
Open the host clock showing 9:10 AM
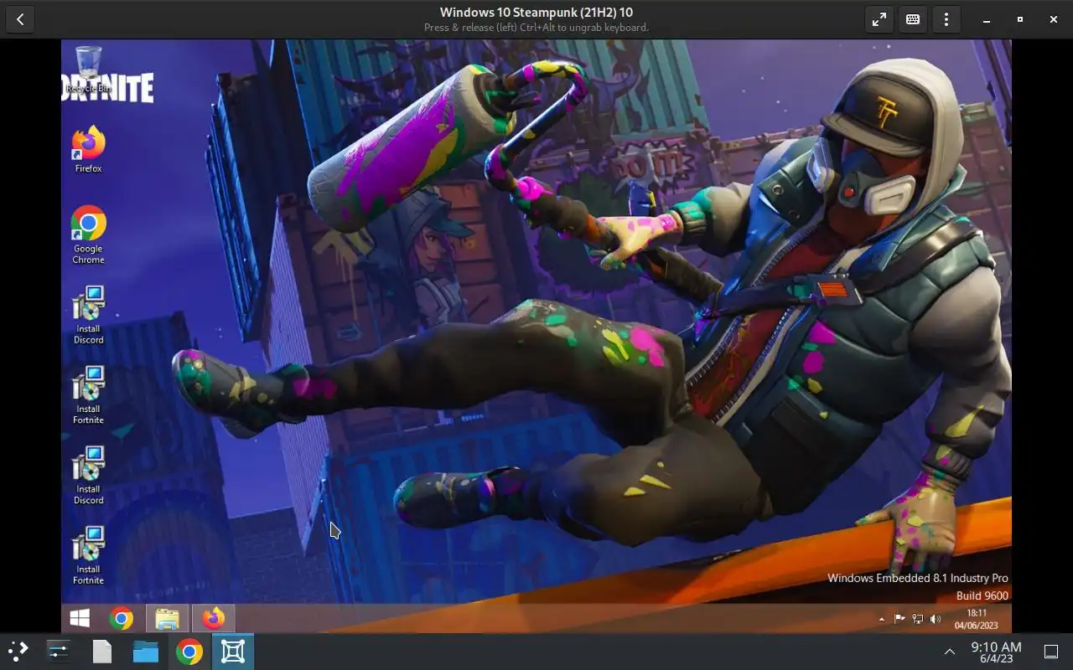(x=996, y=652)
